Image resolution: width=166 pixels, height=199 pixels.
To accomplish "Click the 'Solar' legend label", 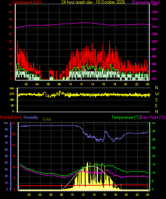I will (47, 119).
